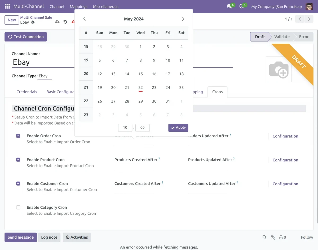Select the Crons tab
Screen dimensions: 318x250
(x=218, y=92)
